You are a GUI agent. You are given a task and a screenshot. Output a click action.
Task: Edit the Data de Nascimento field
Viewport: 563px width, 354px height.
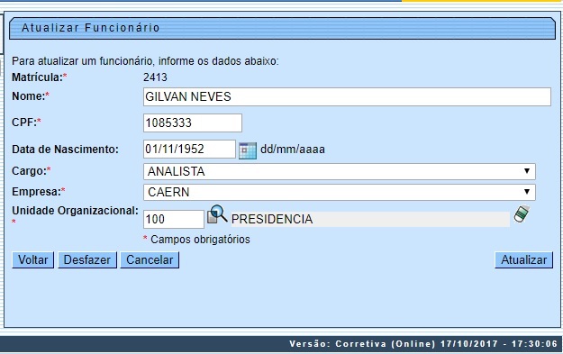[x=189, y=149]
